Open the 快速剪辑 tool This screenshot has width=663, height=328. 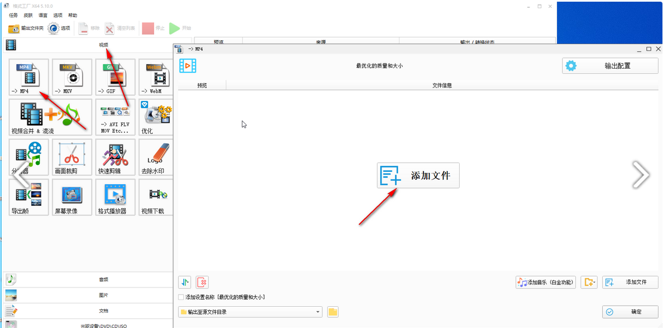(116, 157)
